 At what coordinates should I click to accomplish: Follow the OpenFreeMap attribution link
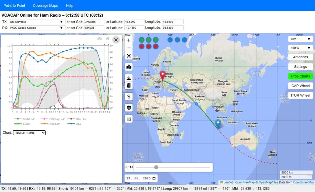tap(245, 182)
